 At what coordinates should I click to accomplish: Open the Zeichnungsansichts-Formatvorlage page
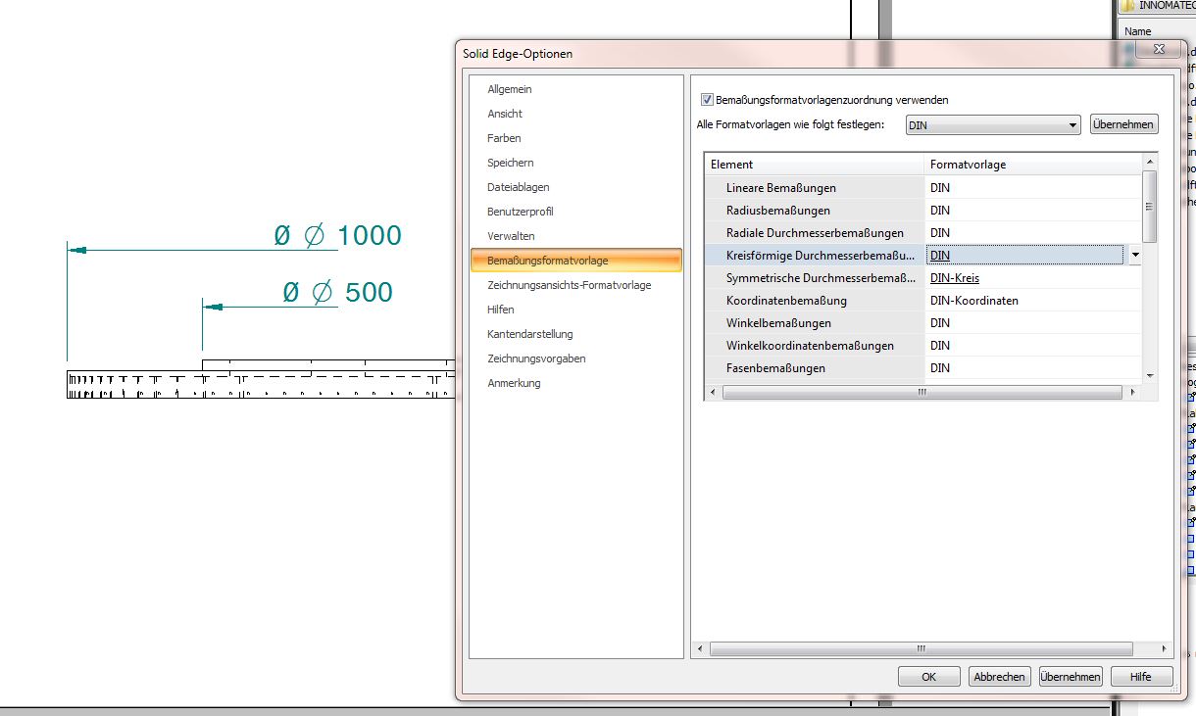(570, 285)
